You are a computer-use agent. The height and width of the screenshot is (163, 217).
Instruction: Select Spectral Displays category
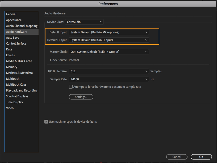click(17, 96)
